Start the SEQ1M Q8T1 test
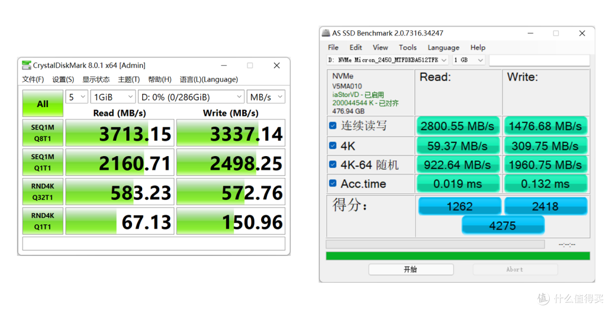The width and height of the screenshot is (609, 311). (43, 133)
